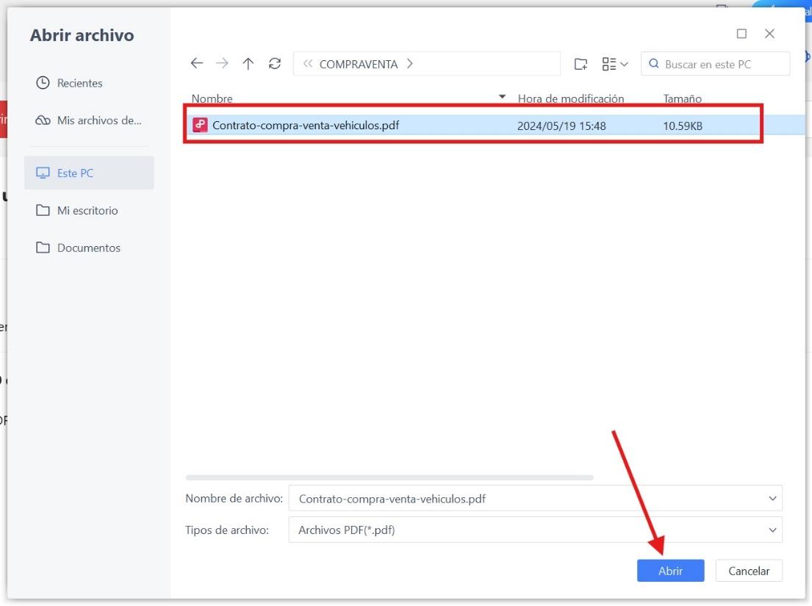Open the view layout dropdown
Screen dimensions: 812x606
click(614, 64)
